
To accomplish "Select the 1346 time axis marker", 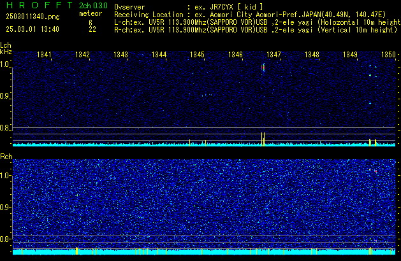I will tap(235, 55).
